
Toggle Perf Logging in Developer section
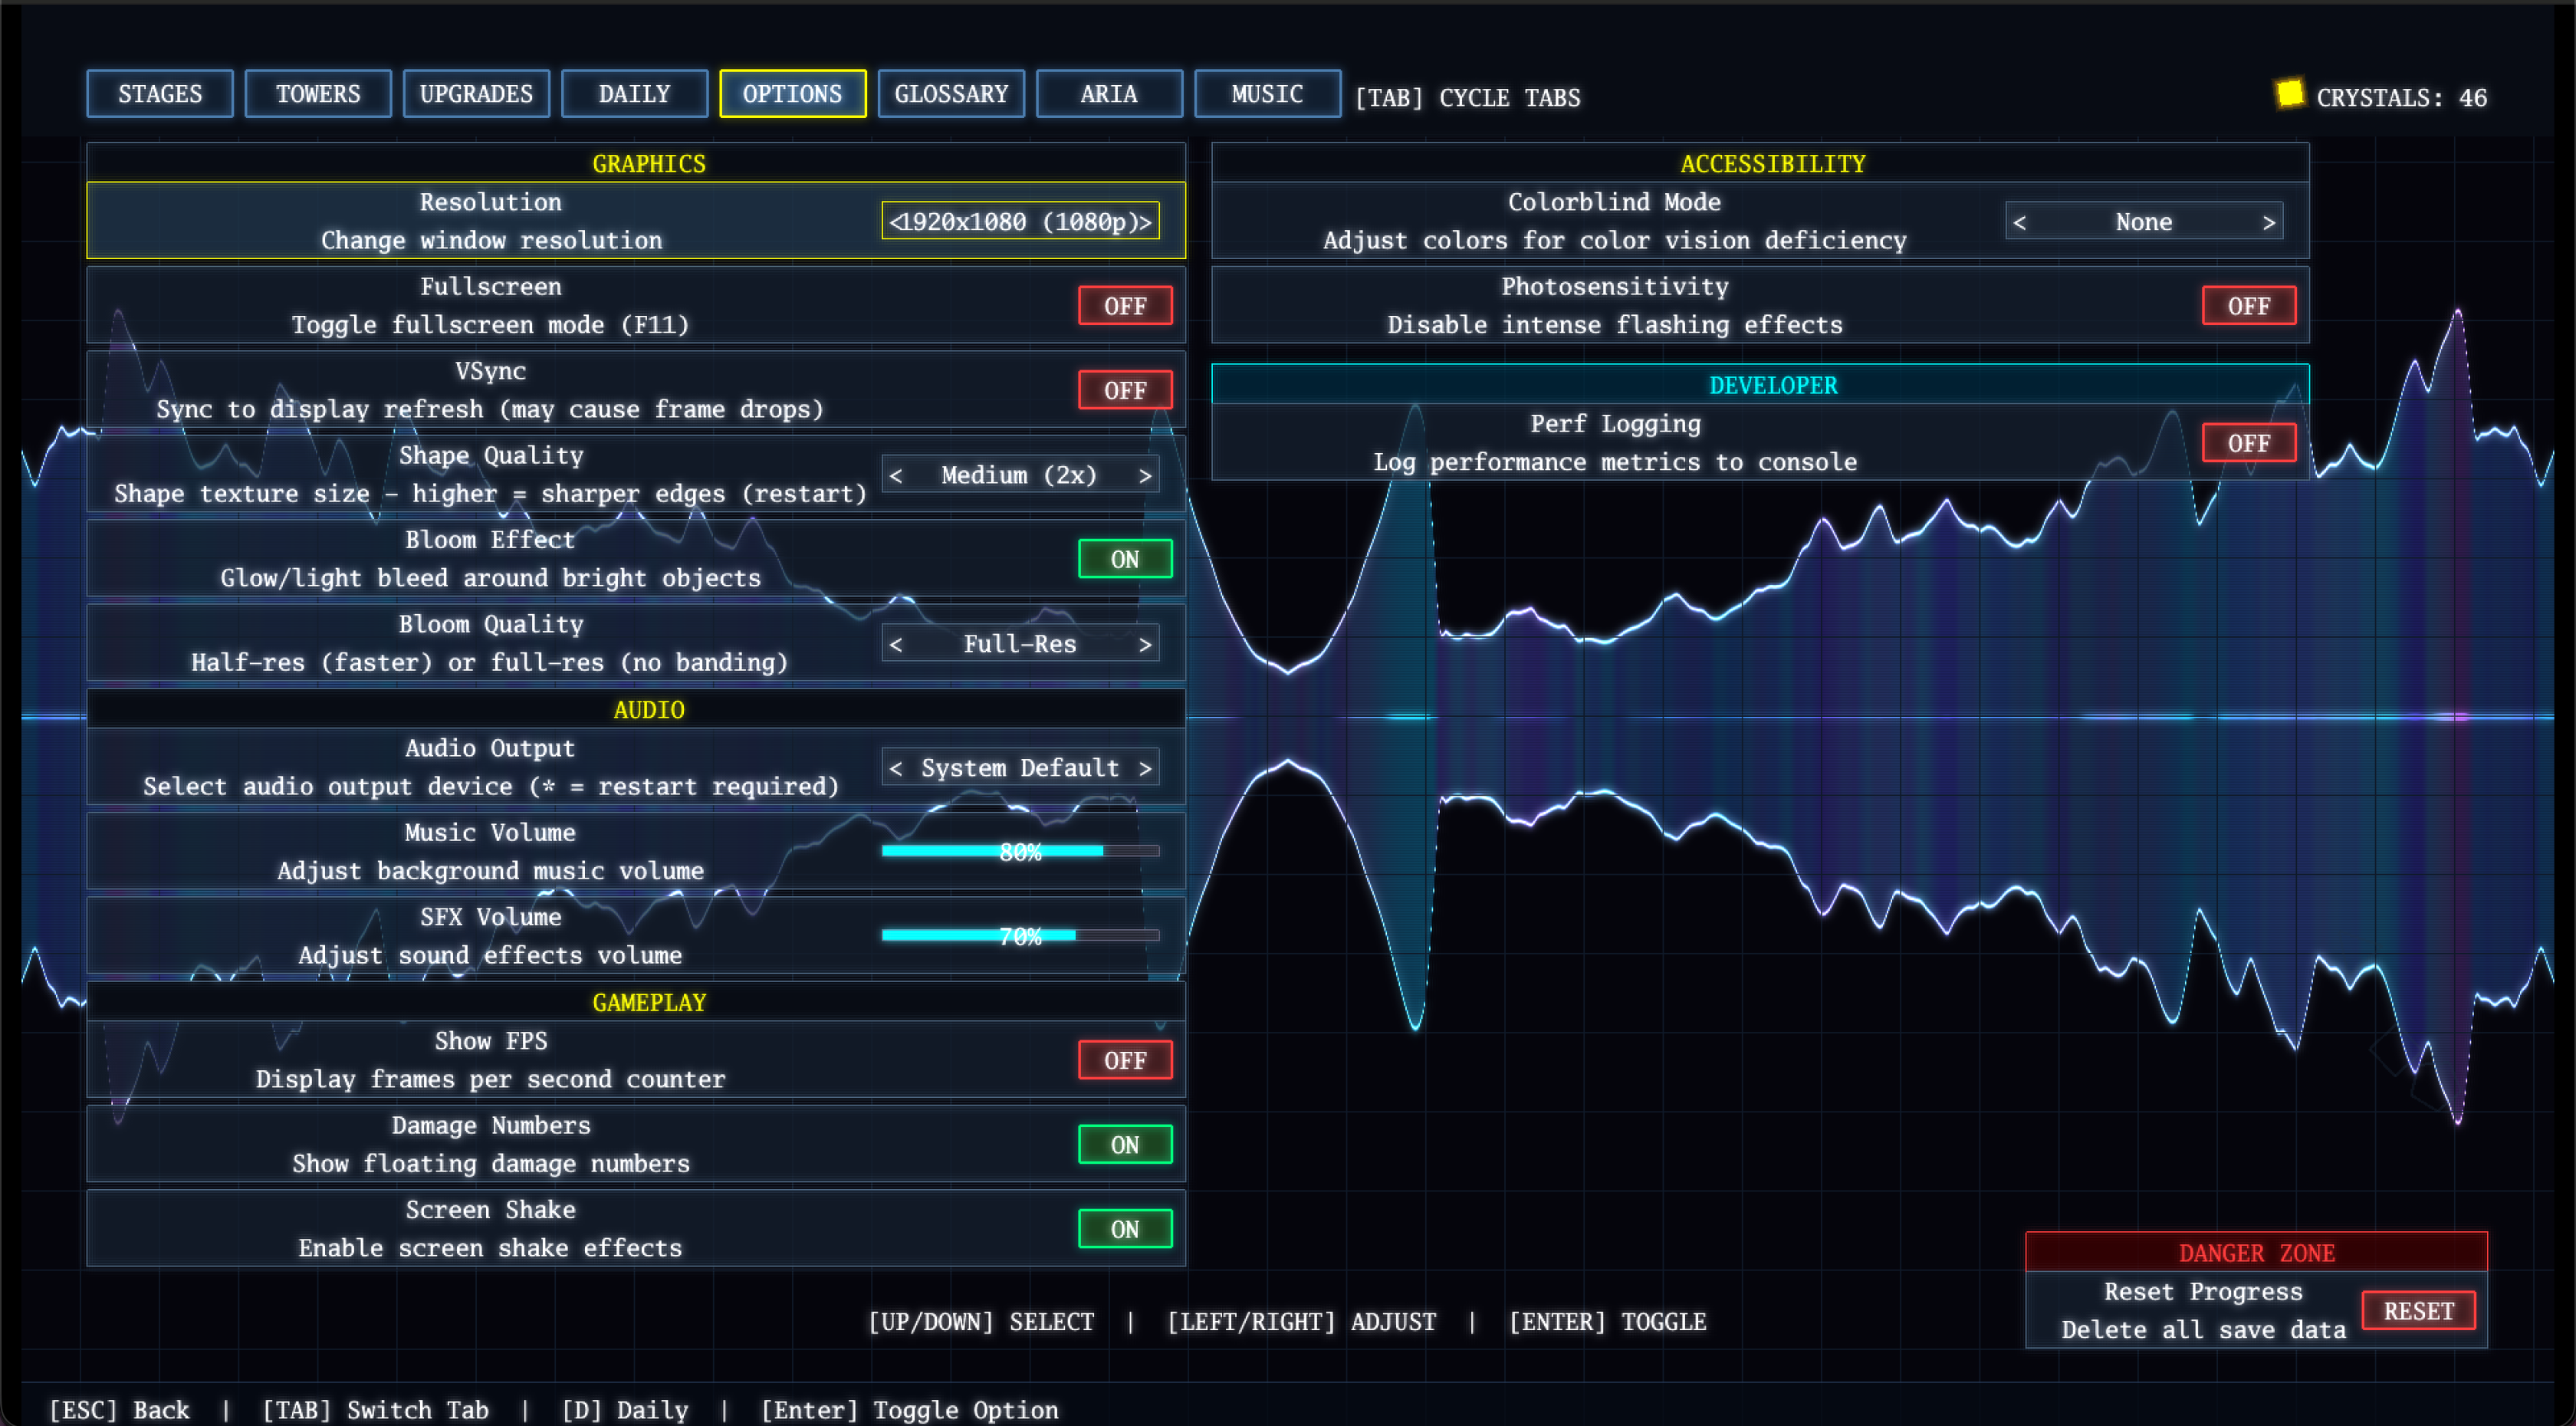point(2248,443)
